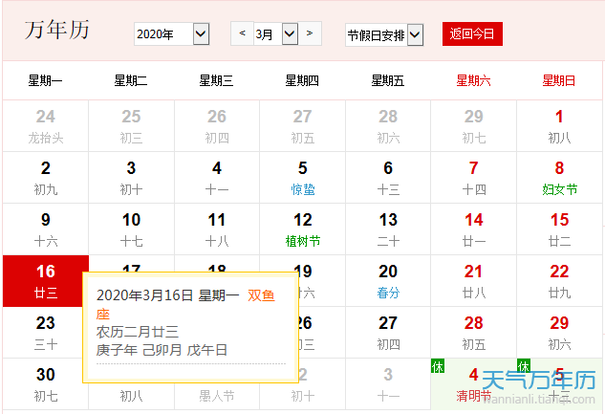Click the 星期五 column header
Screen dimensions: 605x414
click(x=388, y=80)
